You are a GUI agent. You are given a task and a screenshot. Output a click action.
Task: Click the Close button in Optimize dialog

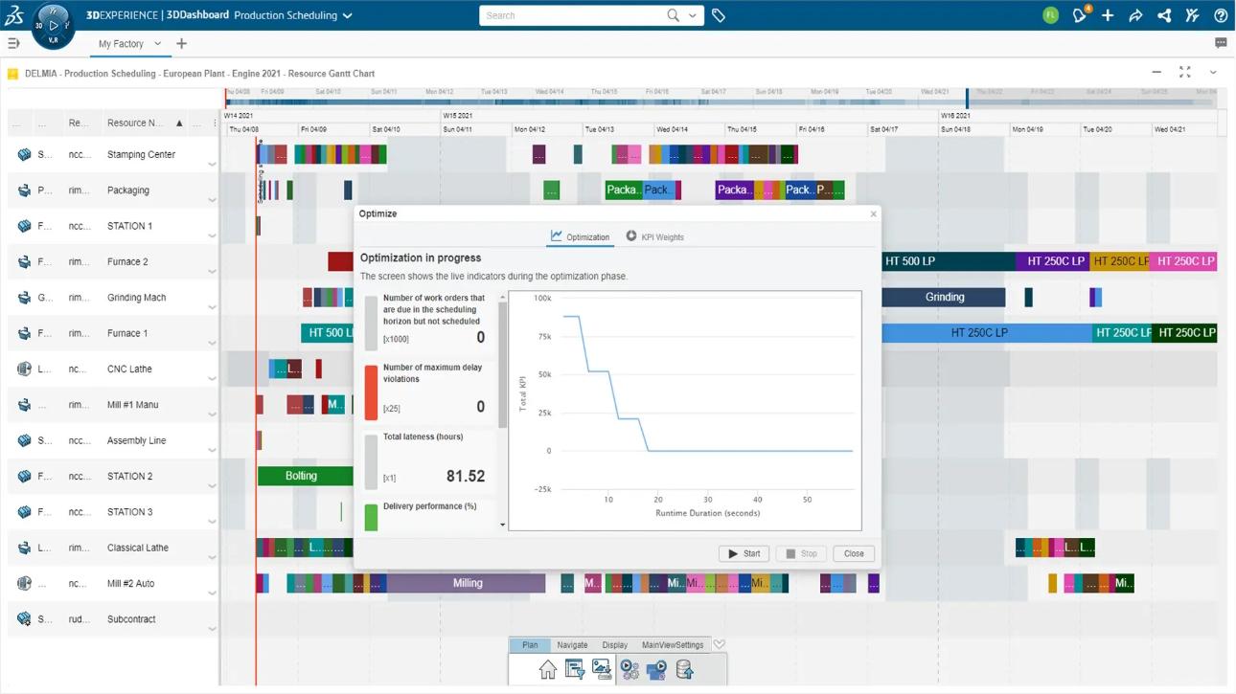coord(853,553)
